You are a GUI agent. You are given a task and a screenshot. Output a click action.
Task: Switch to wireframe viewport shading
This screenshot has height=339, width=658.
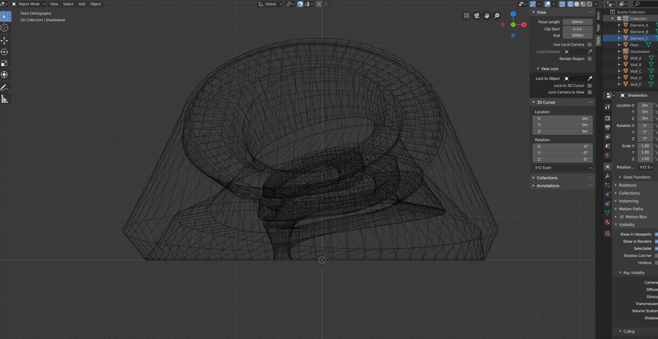click(570, 4)
